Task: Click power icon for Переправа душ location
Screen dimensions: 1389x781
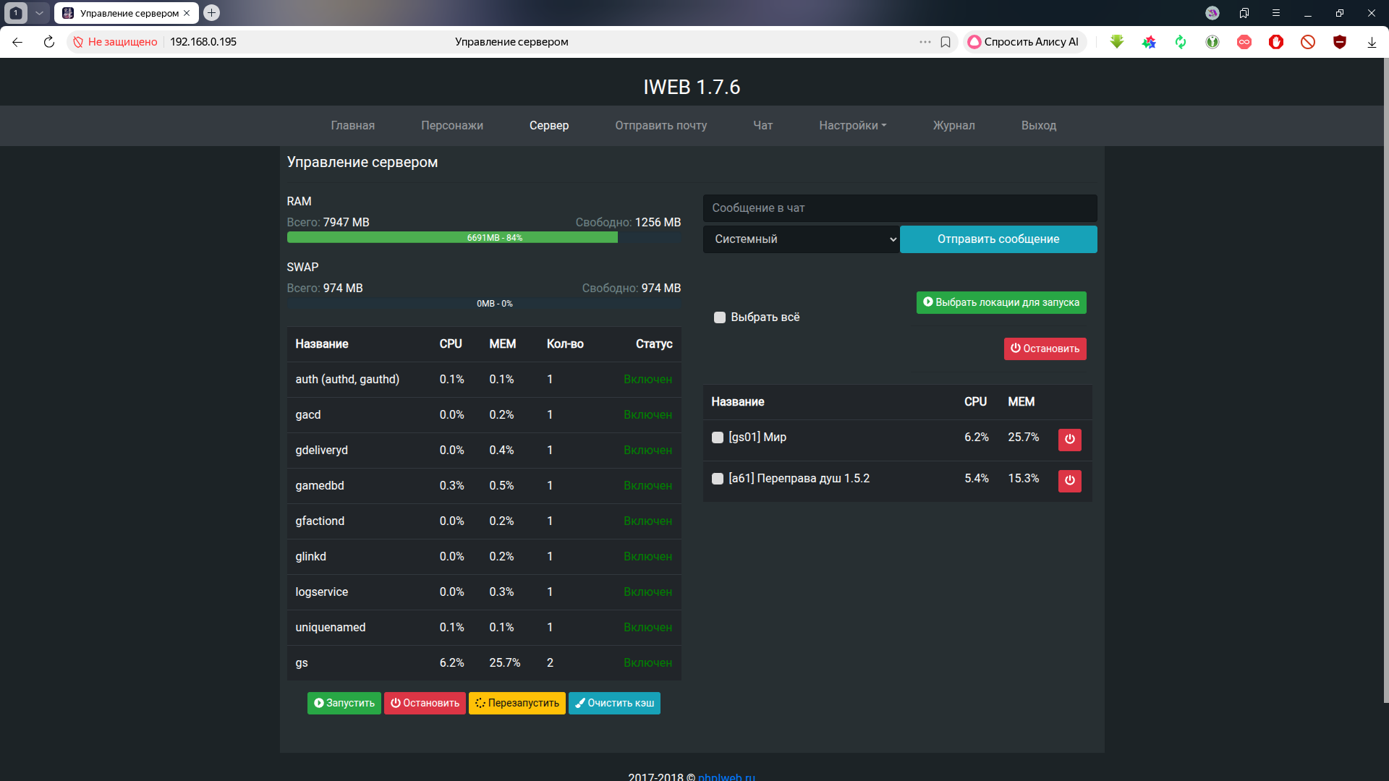Action: tap(1069, 480)
